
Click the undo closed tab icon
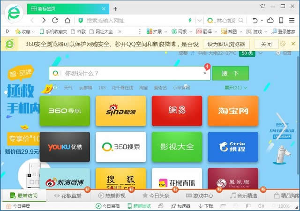point(255,20)
